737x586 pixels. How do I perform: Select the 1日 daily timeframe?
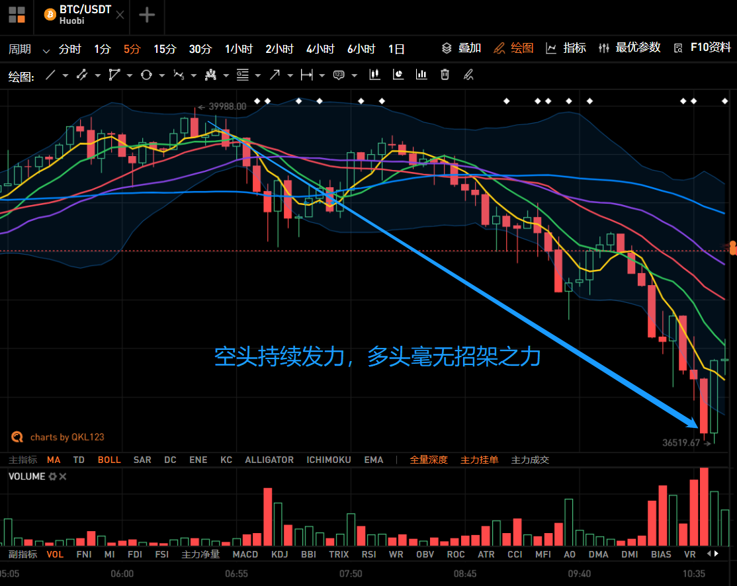(x=396, y=48)
